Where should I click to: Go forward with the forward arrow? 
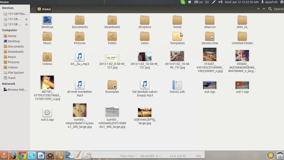tap(264, 9)
